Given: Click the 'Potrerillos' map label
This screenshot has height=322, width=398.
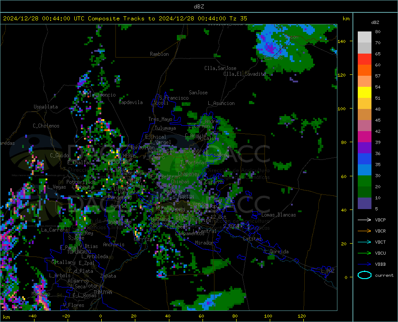Looking at the screenshot, I should point(81,182).
